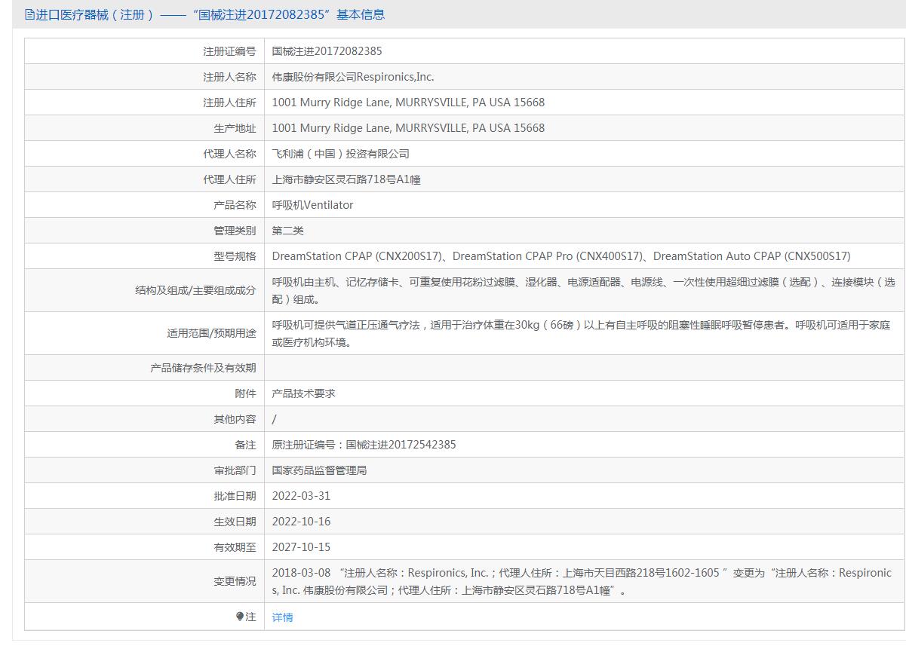Viewport: 906px width, 649px height.
Task: Click the 产品技术要求 attachment text
Action: click(x=303, y=393)
